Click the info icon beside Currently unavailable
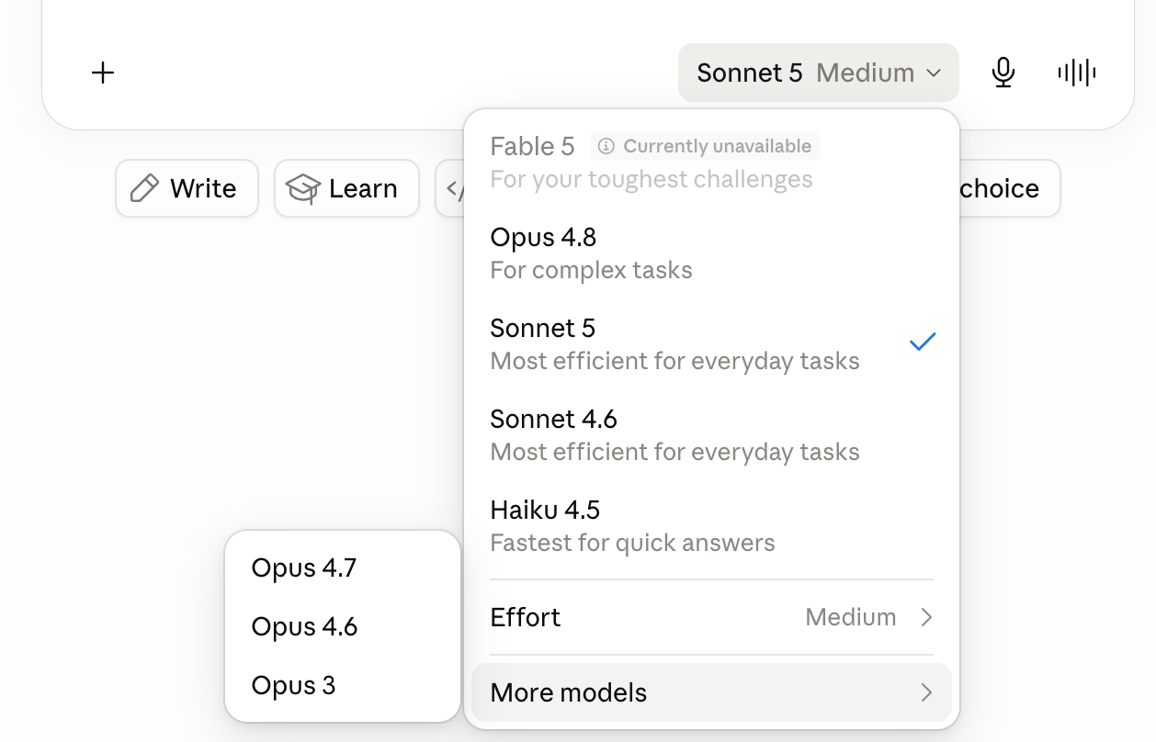This screenshot has height=742, width=1156. [606, 146]
